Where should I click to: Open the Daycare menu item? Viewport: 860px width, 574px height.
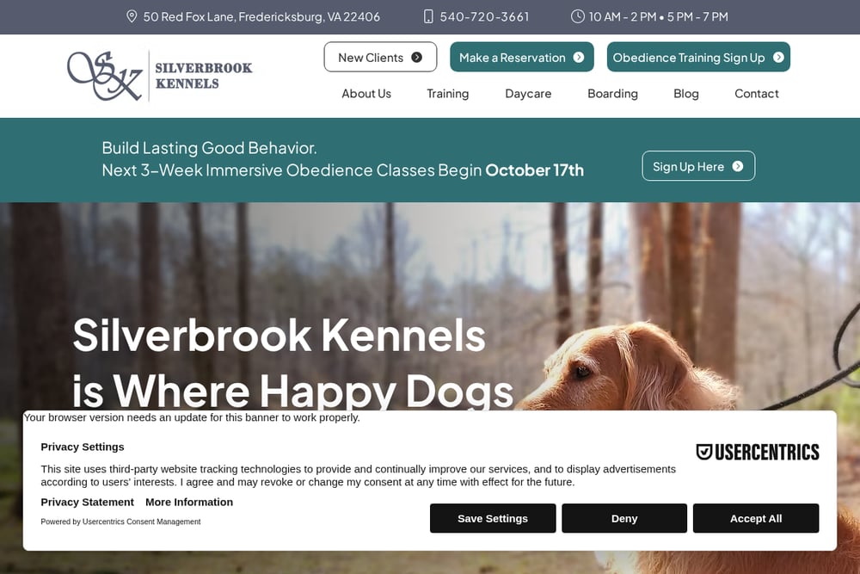click(528, 93)
